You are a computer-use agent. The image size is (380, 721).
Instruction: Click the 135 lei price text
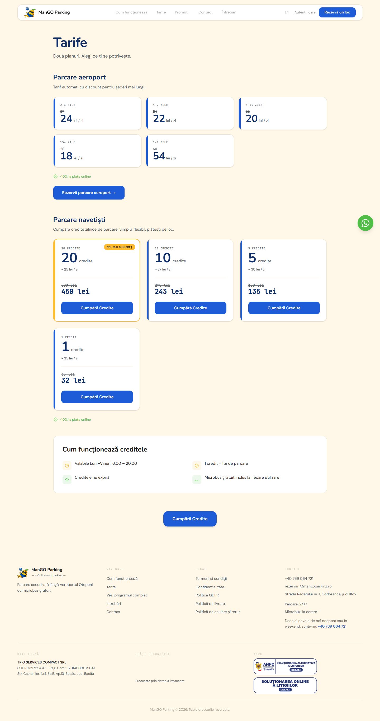pos(263,291)
